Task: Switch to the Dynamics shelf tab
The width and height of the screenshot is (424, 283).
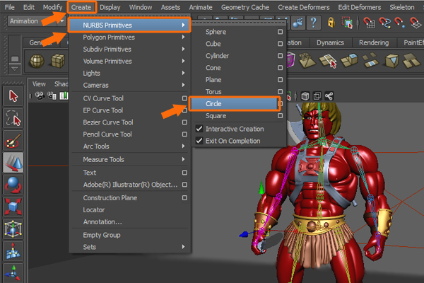Action: (329, 42)
